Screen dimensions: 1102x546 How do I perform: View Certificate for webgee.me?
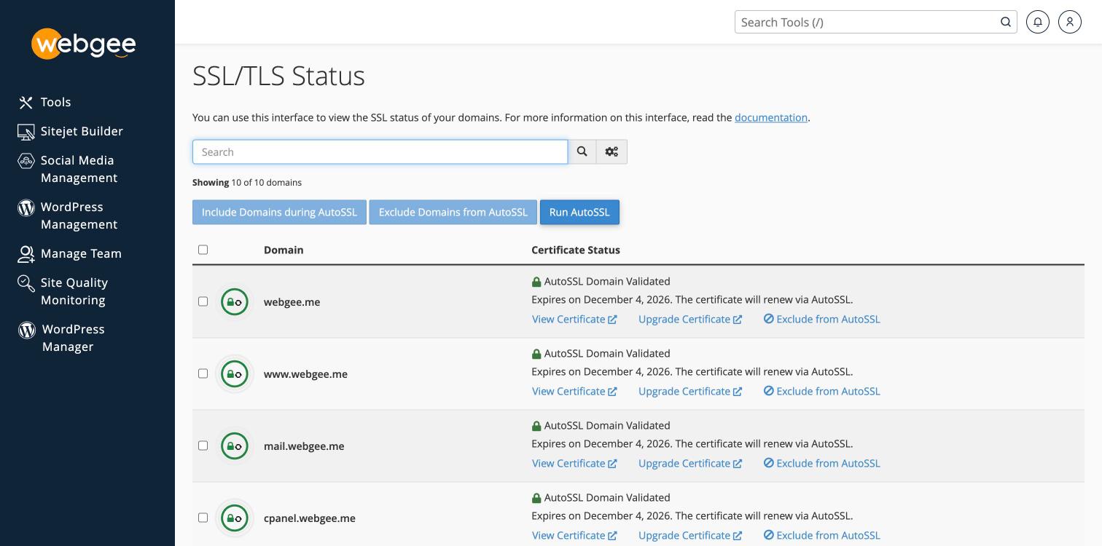point(574,319)
